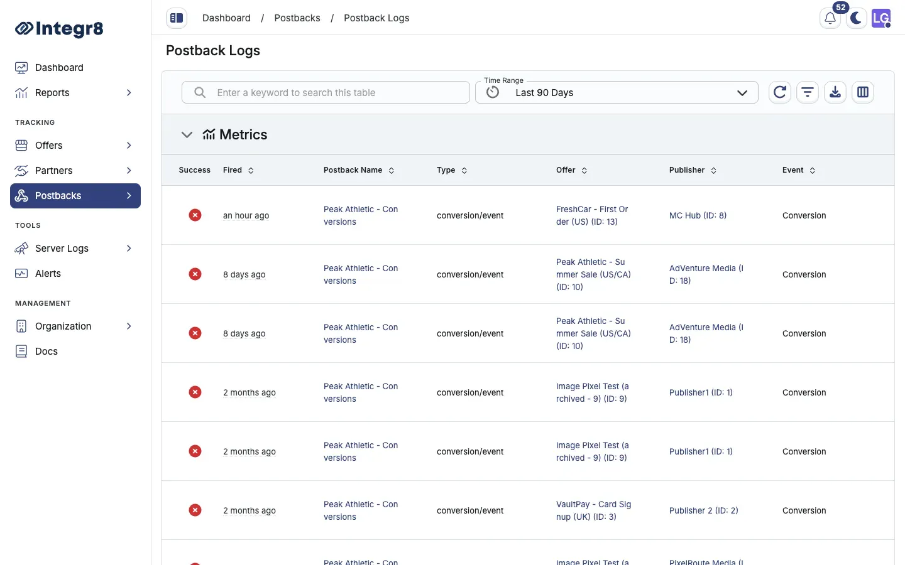Open Offers in the sidebar

coord(75,146)
